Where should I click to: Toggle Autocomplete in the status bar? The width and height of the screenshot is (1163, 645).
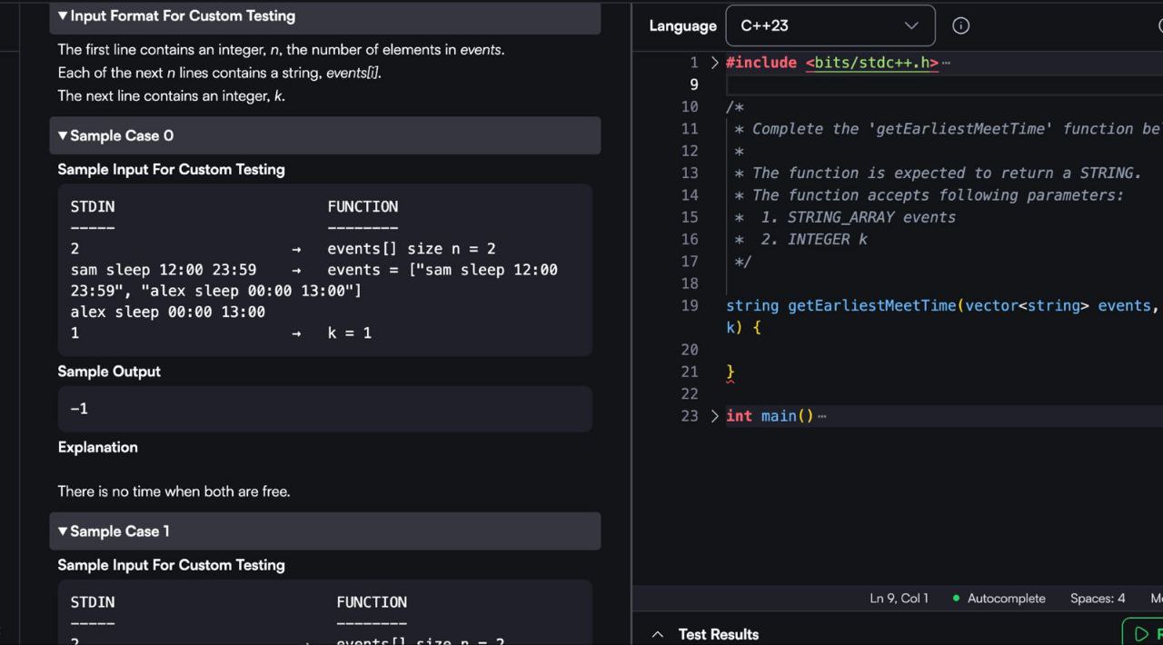pos(1006,598)
